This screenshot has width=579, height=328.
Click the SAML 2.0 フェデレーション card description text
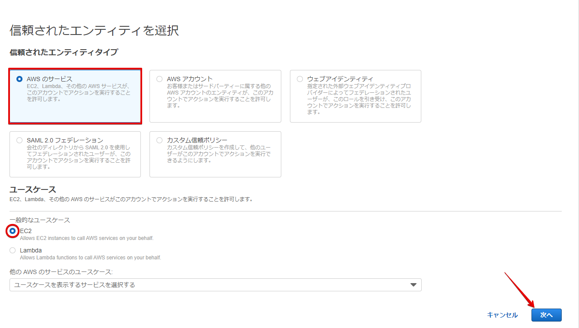pyautogui.click(x=79, y=157)
